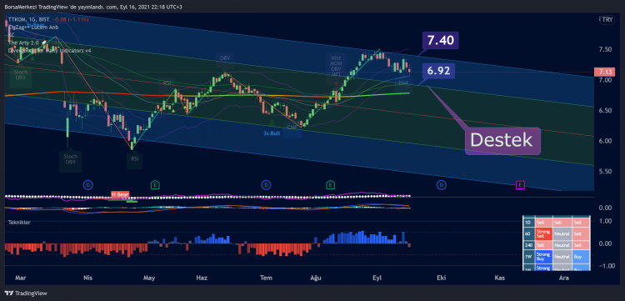Click the 7.40 price callout label
The width and height of the screenshot is (625, 301).
coord(441,41)
